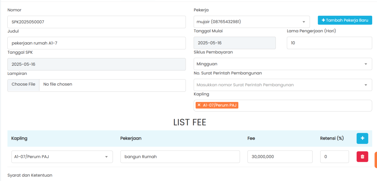This screenshot has height=181, width=377.
Task: Click the Retensi (%) input field
Action: 334,157
